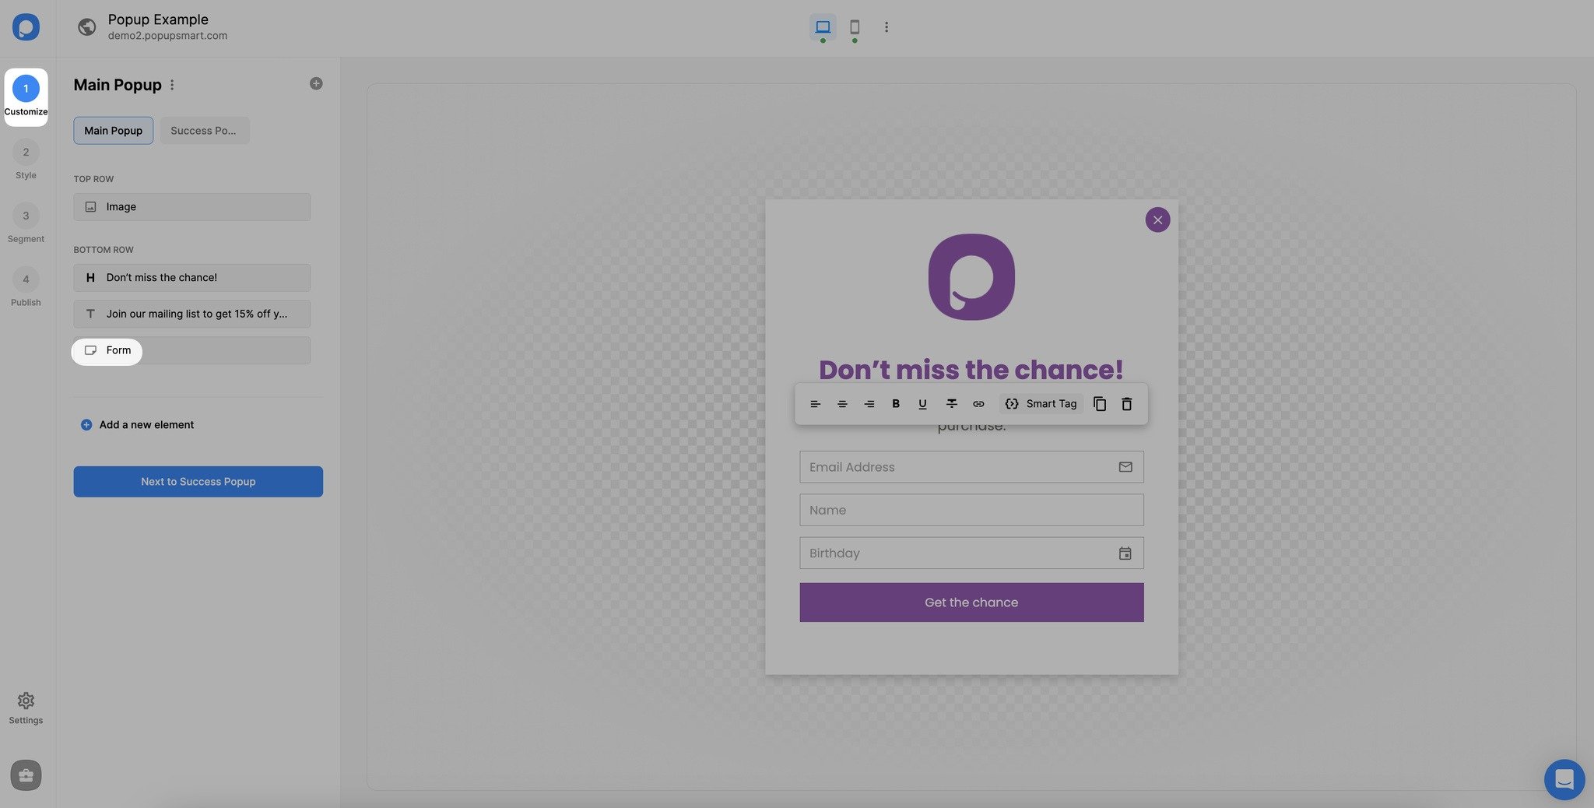
Task: Switch to desktop preview mode
Action: (823, 26)
